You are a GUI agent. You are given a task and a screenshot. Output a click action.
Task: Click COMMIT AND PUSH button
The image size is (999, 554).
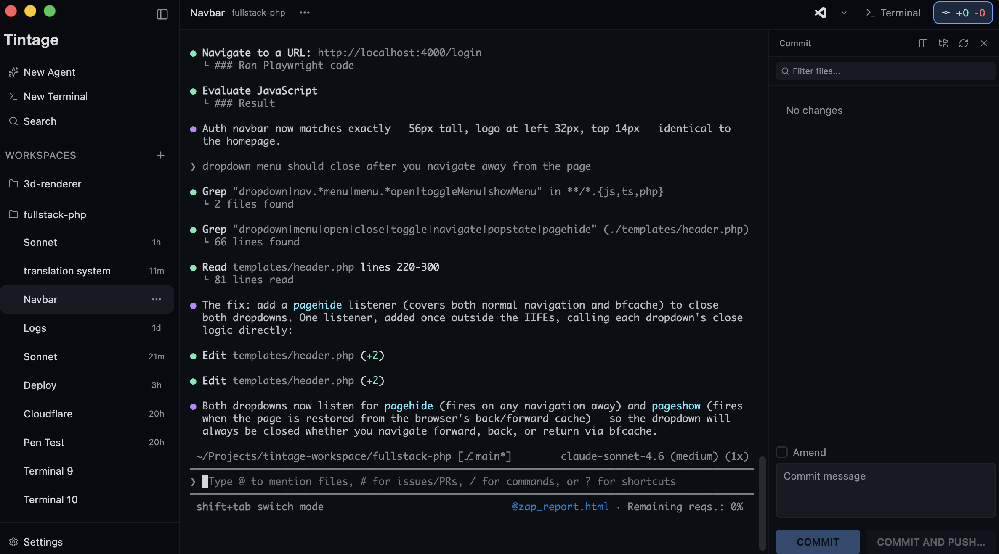930,542
